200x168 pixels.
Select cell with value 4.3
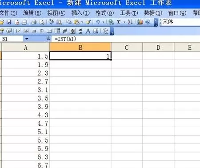25,115
